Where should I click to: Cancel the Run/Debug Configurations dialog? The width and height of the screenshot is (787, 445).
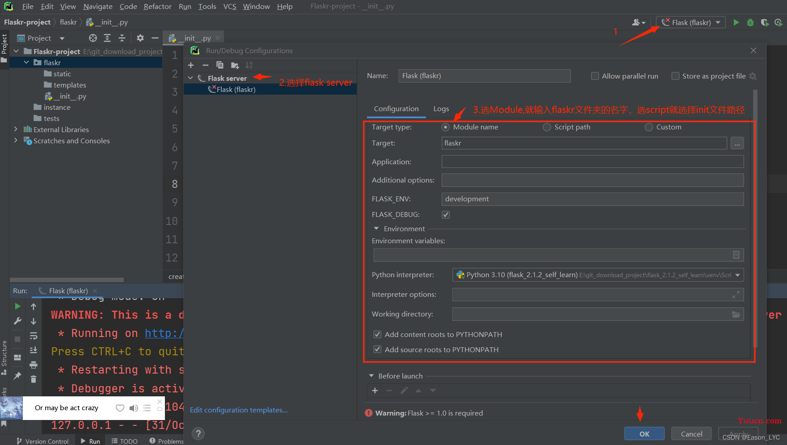click(691, 434)
